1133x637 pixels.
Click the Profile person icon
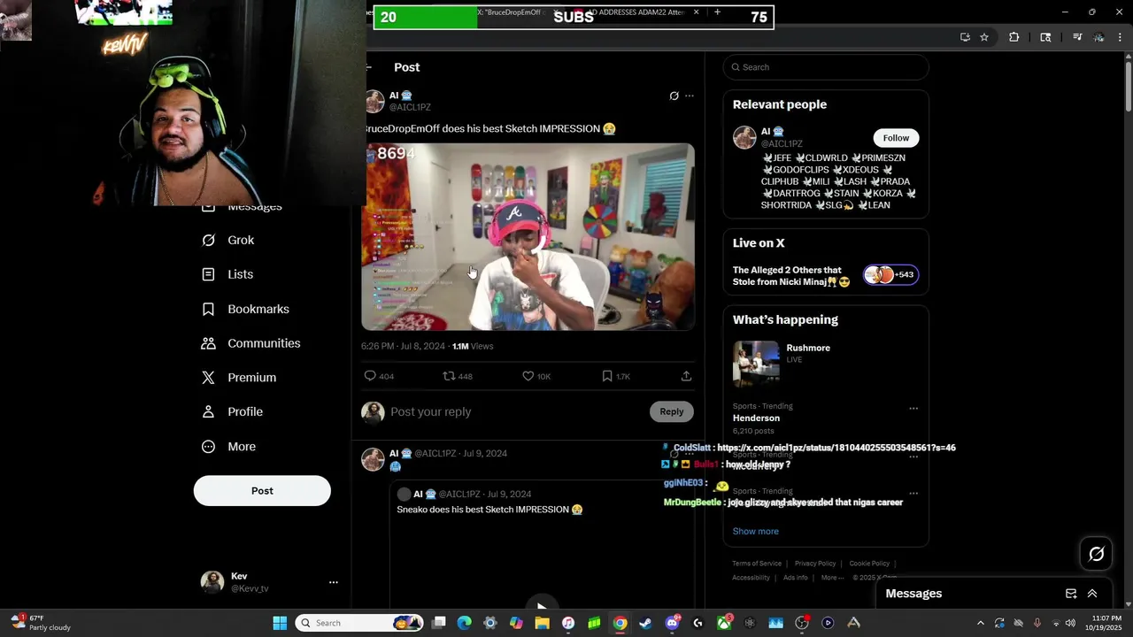tap(208, 412)
